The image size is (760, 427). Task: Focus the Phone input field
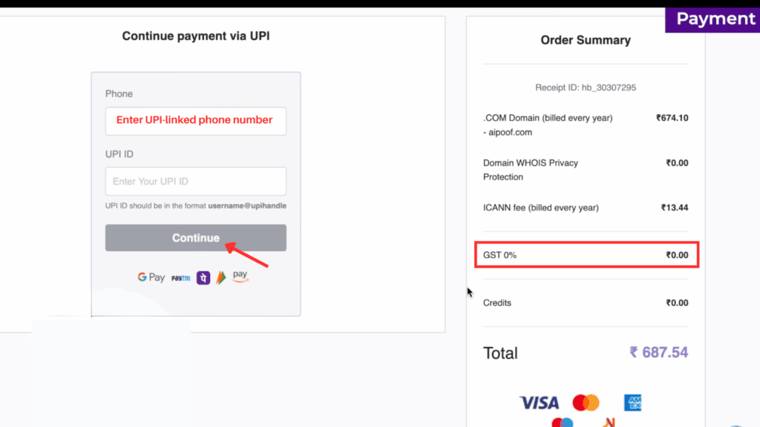coord(195,121)
